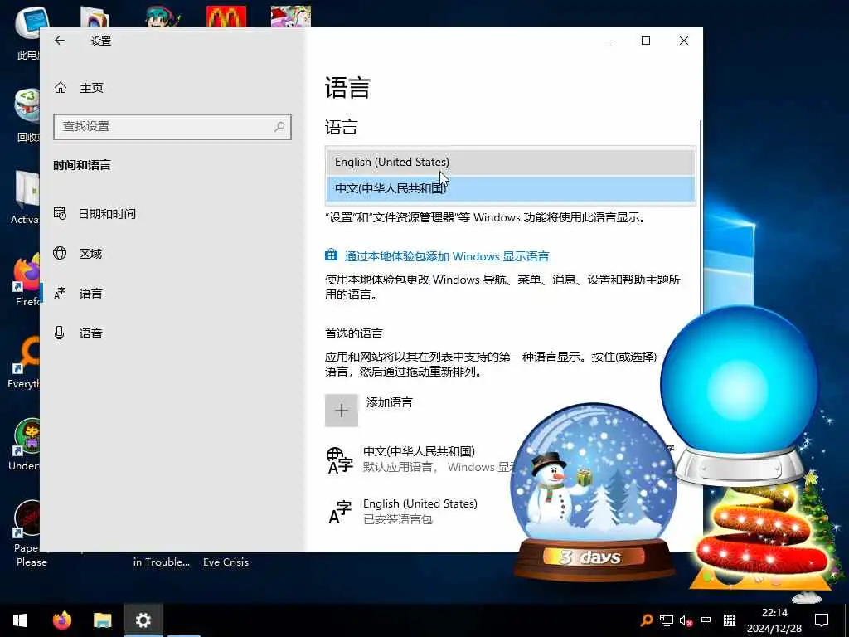Go back with the Settings back arrow
Viewport: 849px width, 637px height.
click(x=60, y=41)
